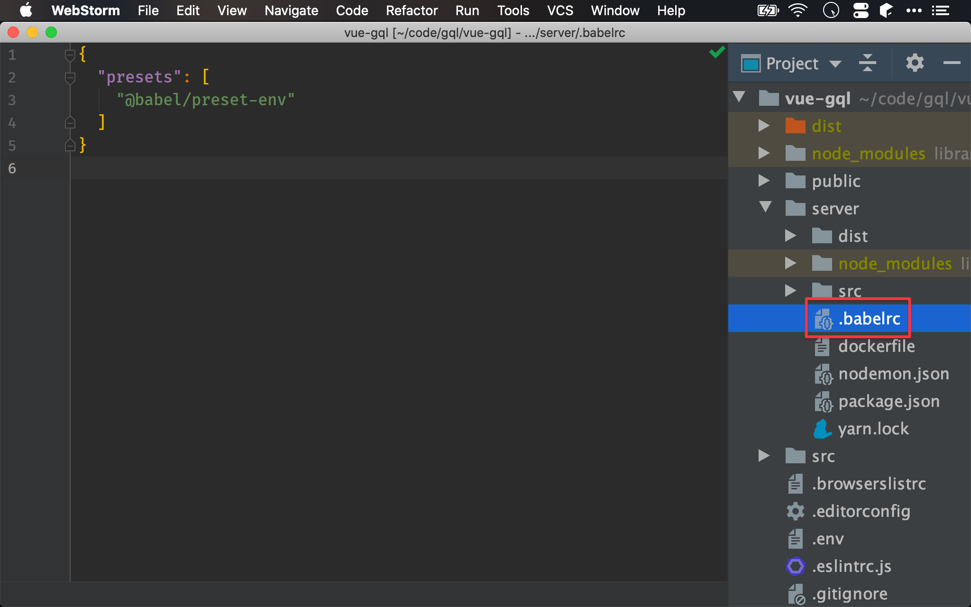
Task: Select .browserslistrc in the project tree
Action: click(x=869, y=484)
